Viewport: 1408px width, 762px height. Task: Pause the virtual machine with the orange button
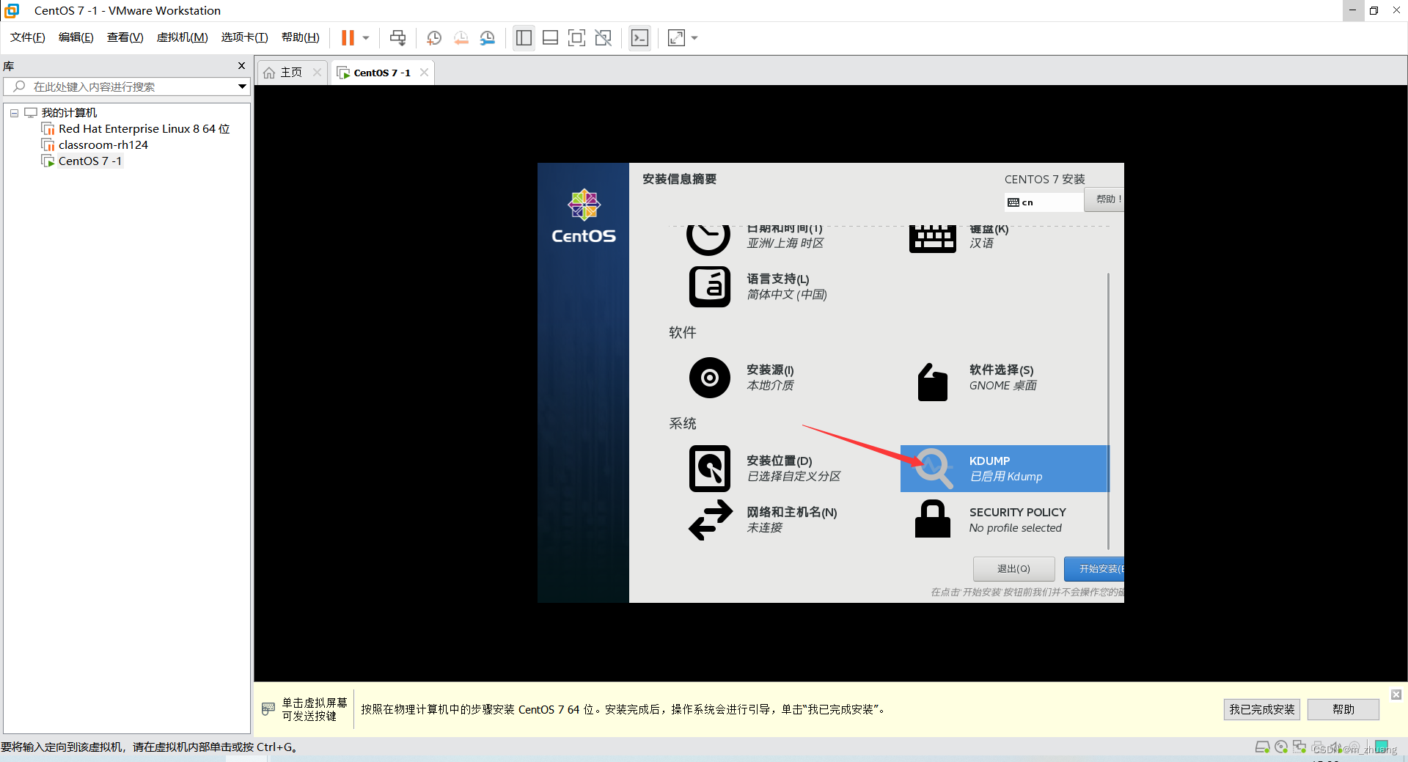(x=348, y=37)
